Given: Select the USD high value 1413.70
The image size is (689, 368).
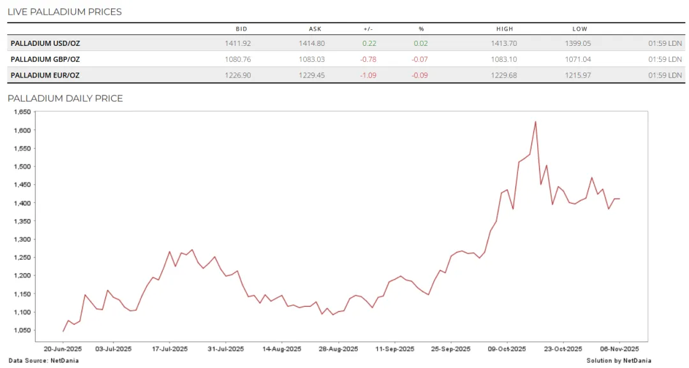Looking at the screenshot, I should coord(504,43).
